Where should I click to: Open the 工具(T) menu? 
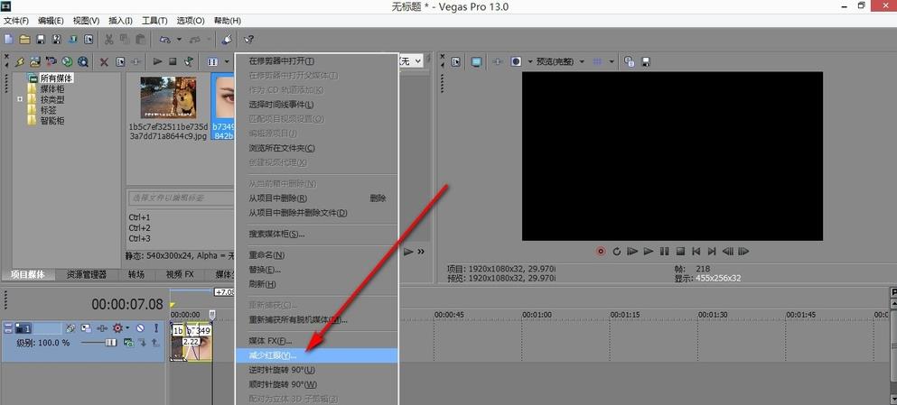(154, 21)
